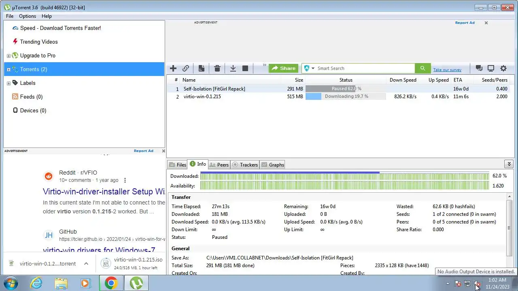518x291 pixels.
Task: Click Report Ad on the top banner
Action: 465,23
